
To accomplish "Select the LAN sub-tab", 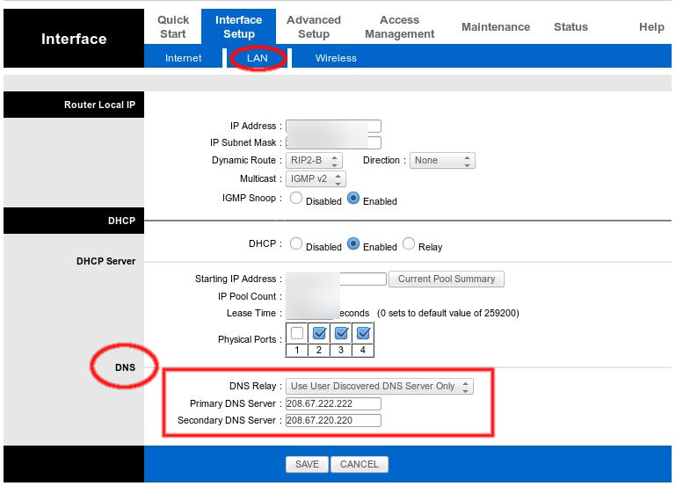I will (257, 58).
